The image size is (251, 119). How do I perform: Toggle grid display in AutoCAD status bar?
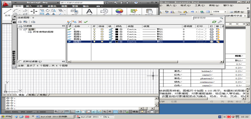67,112
